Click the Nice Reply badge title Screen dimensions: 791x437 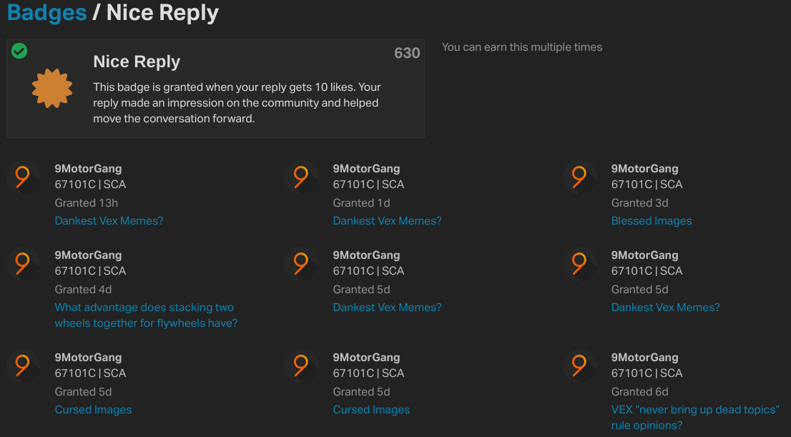tap(137, 62)
